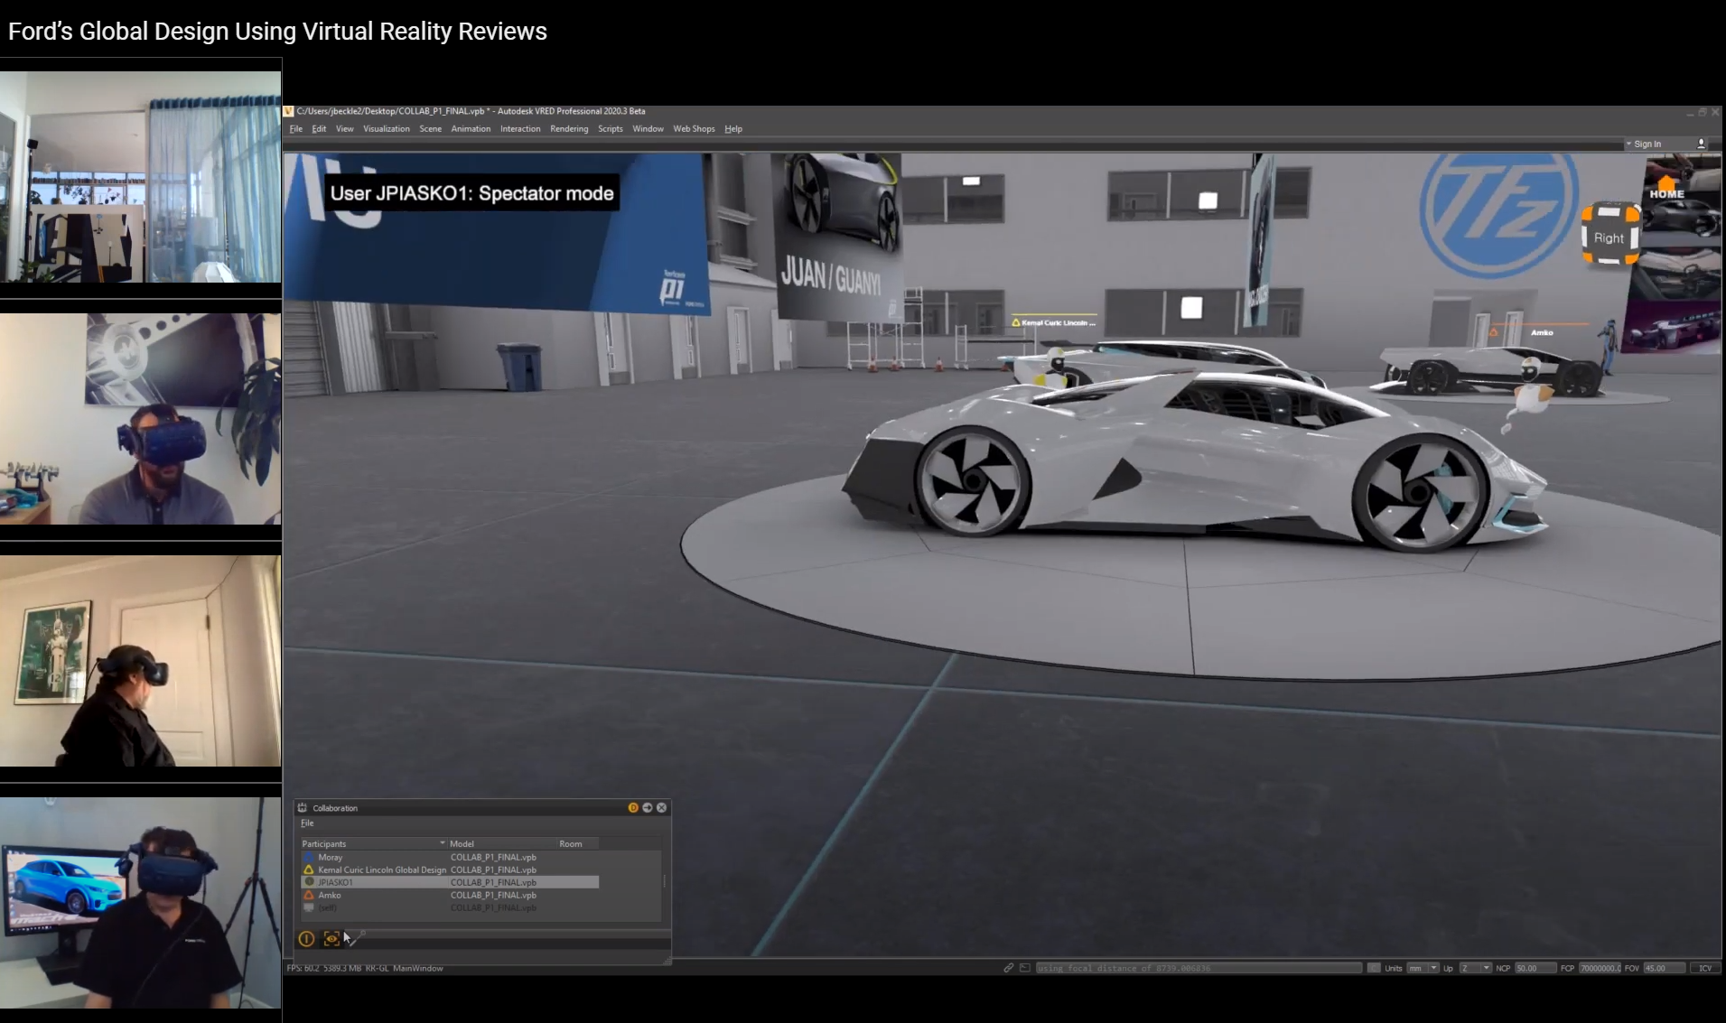Open the File menu inside the Collaboration panel
1726x1023 pixels.
(x=307, y=823)
